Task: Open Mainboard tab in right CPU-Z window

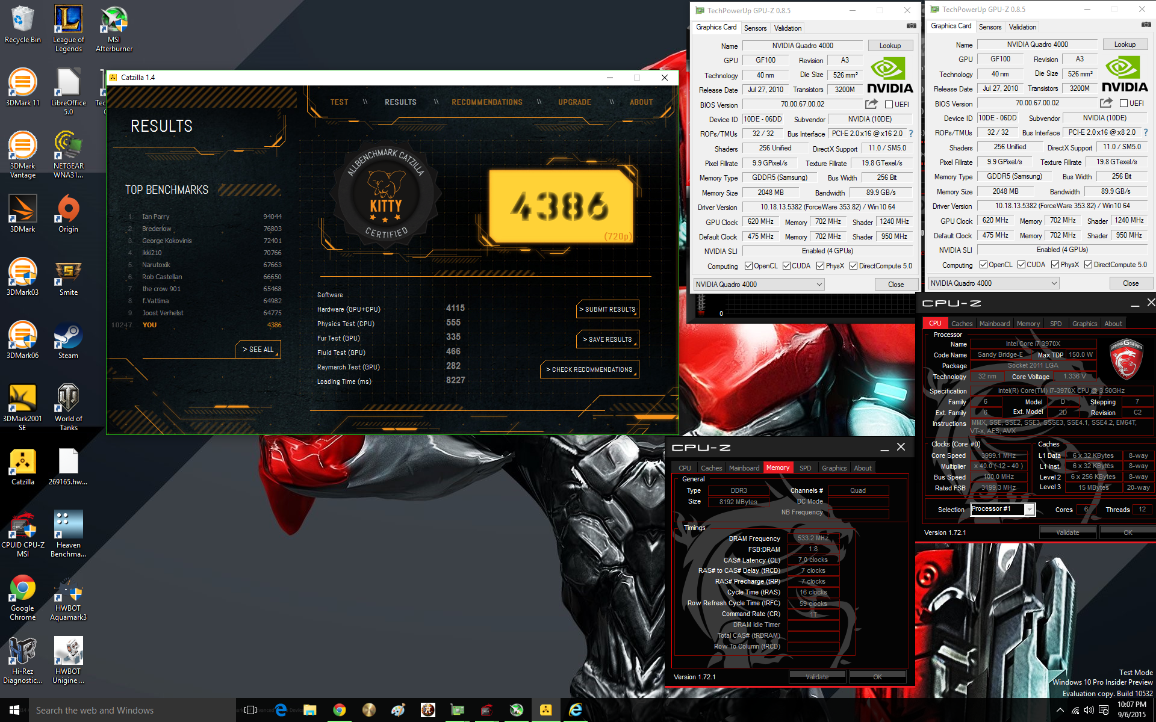Action: [995, 324]
